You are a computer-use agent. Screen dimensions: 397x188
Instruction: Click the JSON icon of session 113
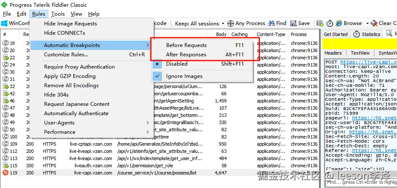pyautogui.click(x=6, y=158)
